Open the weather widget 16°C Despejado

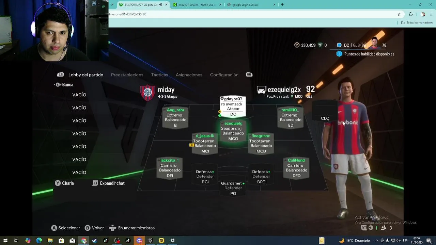click(354, 241)
